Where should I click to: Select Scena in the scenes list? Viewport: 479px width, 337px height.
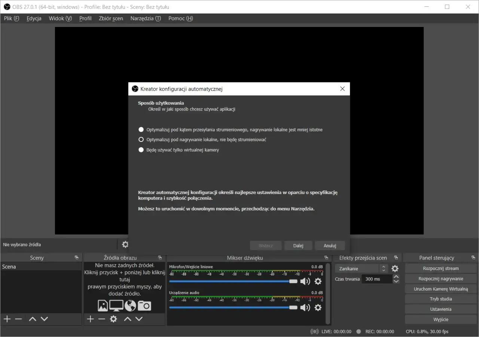pyautogui.click(x=41, y=267)
